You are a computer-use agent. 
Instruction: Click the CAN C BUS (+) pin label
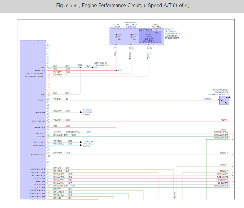click(39, 142)
